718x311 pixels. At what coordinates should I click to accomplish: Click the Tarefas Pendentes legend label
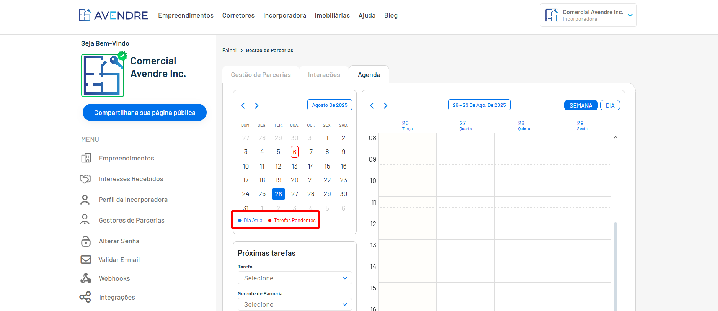(295, 220)
